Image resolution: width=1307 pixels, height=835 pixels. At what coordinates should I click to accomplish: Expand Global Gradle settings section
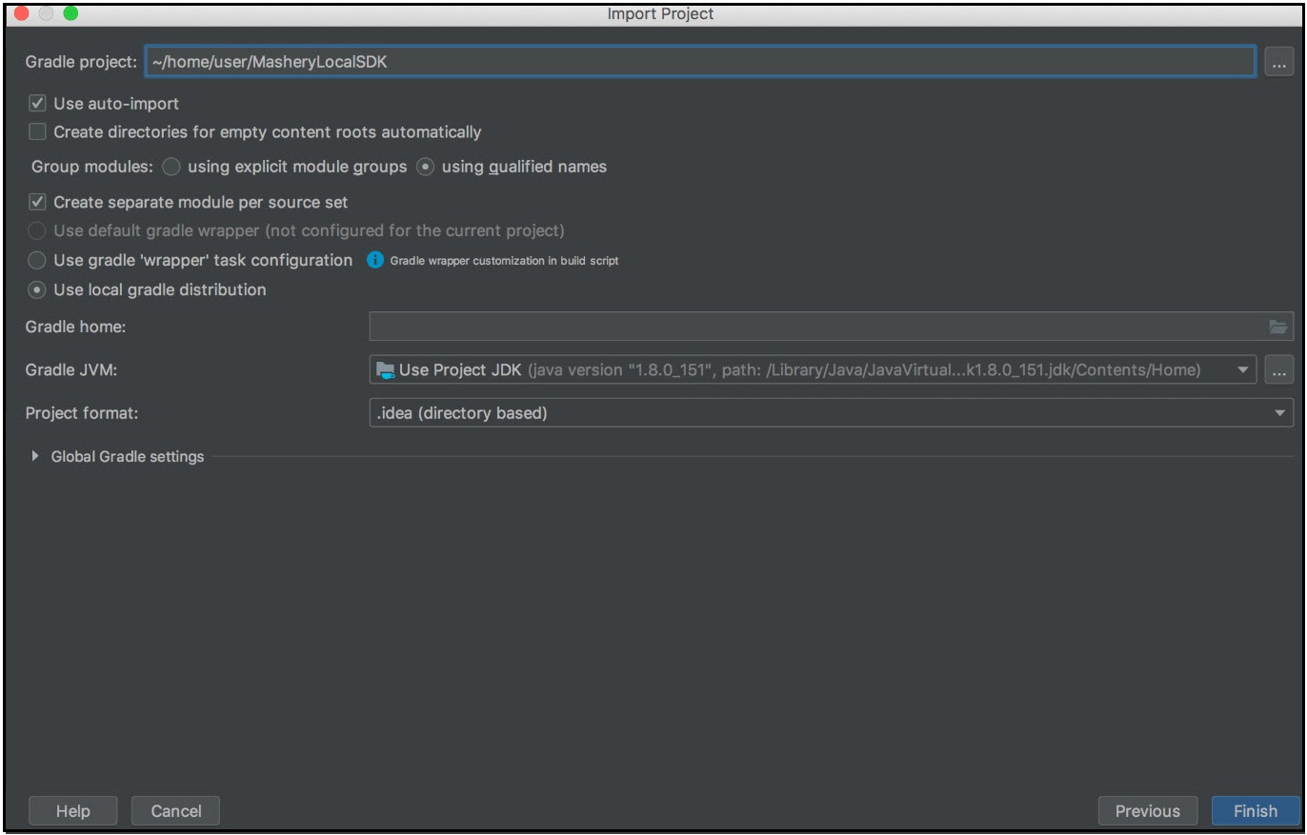coord(36,456)
